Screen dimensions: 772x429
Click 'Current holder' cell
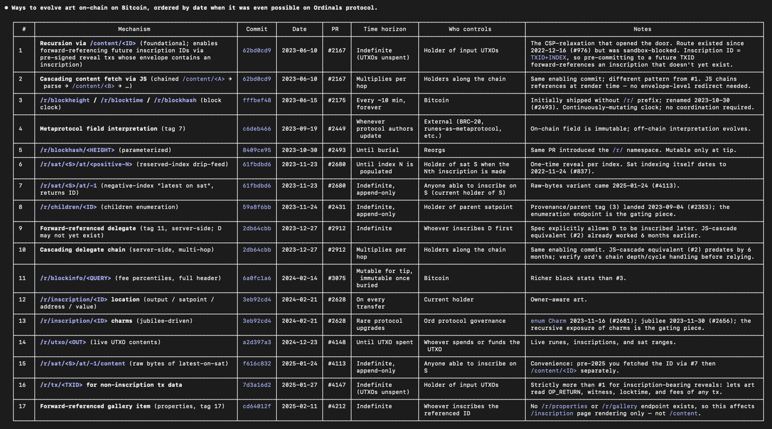[449, 300]
